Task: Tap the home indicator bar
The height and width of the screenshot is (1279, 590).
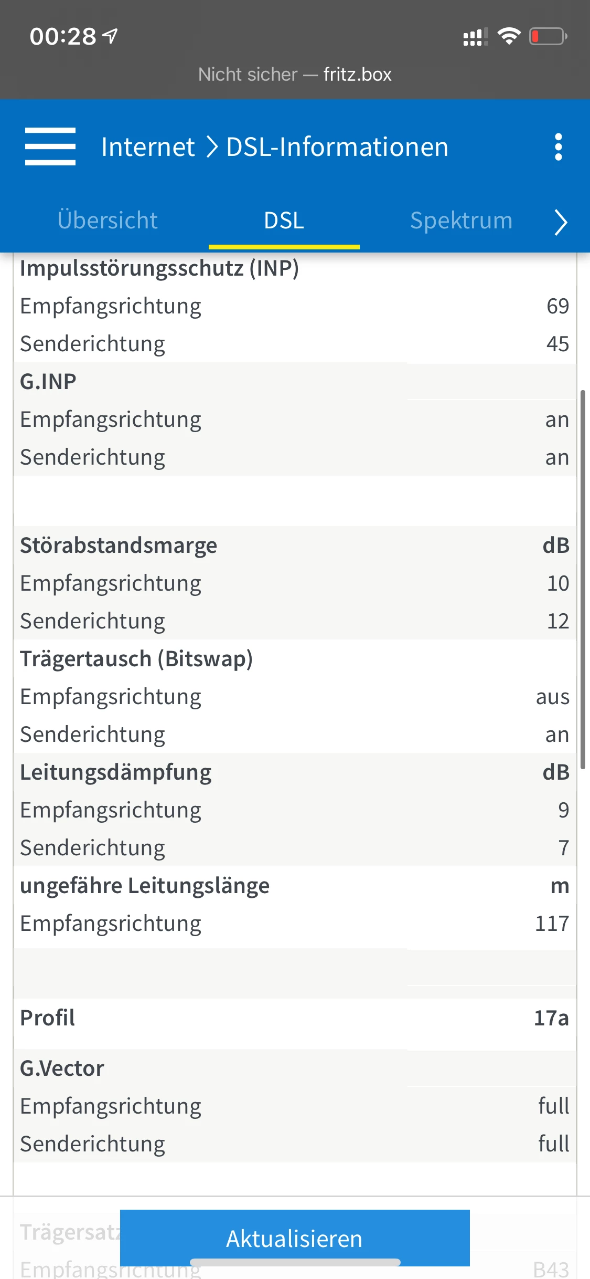Action: (x=295, y=1262)
